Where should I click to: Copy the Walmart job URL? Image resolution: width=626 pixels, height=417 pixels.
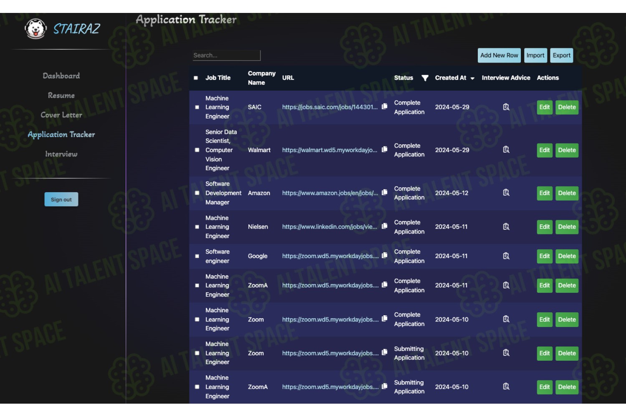(385, 149)
